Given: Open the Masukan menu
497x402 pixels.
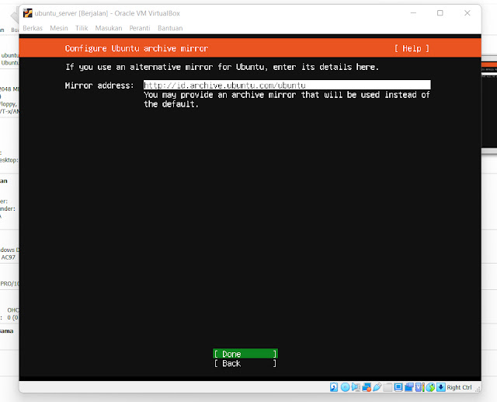Looking at the screenshot, I should (x=109, y=28).
